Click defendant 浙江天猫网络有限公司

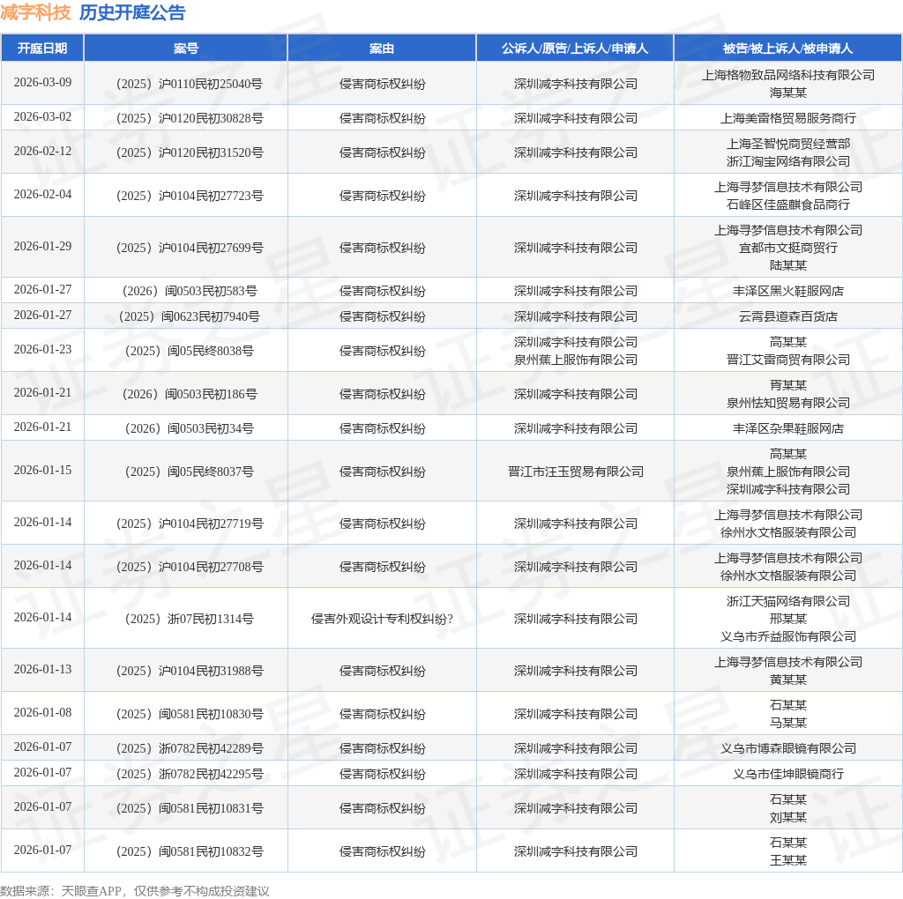787,601
